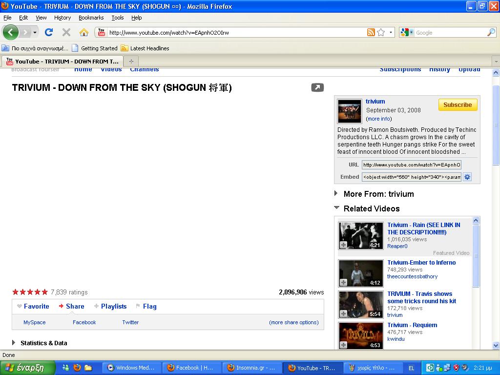
Task: Go to the Firefox home page icon
Action: point(84,32)
